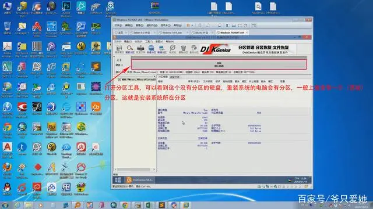The width and height of the screenshot is (373, 209).
Task: Expand the dropdown arrow next to VMware pause
Action: point(192,26)
